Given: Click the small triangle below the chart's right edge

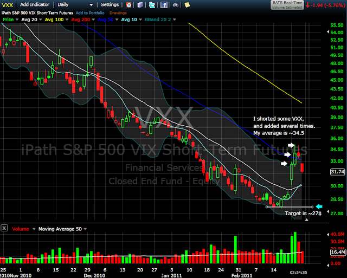Looking at the screenshot, I should point(306,220).
